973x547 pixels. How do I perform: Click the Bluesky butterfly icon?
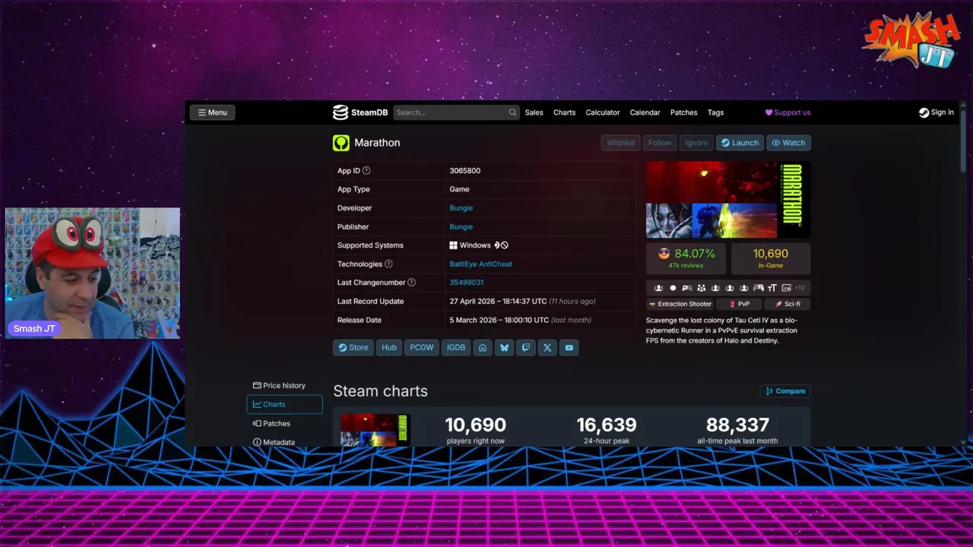point(504,348)
